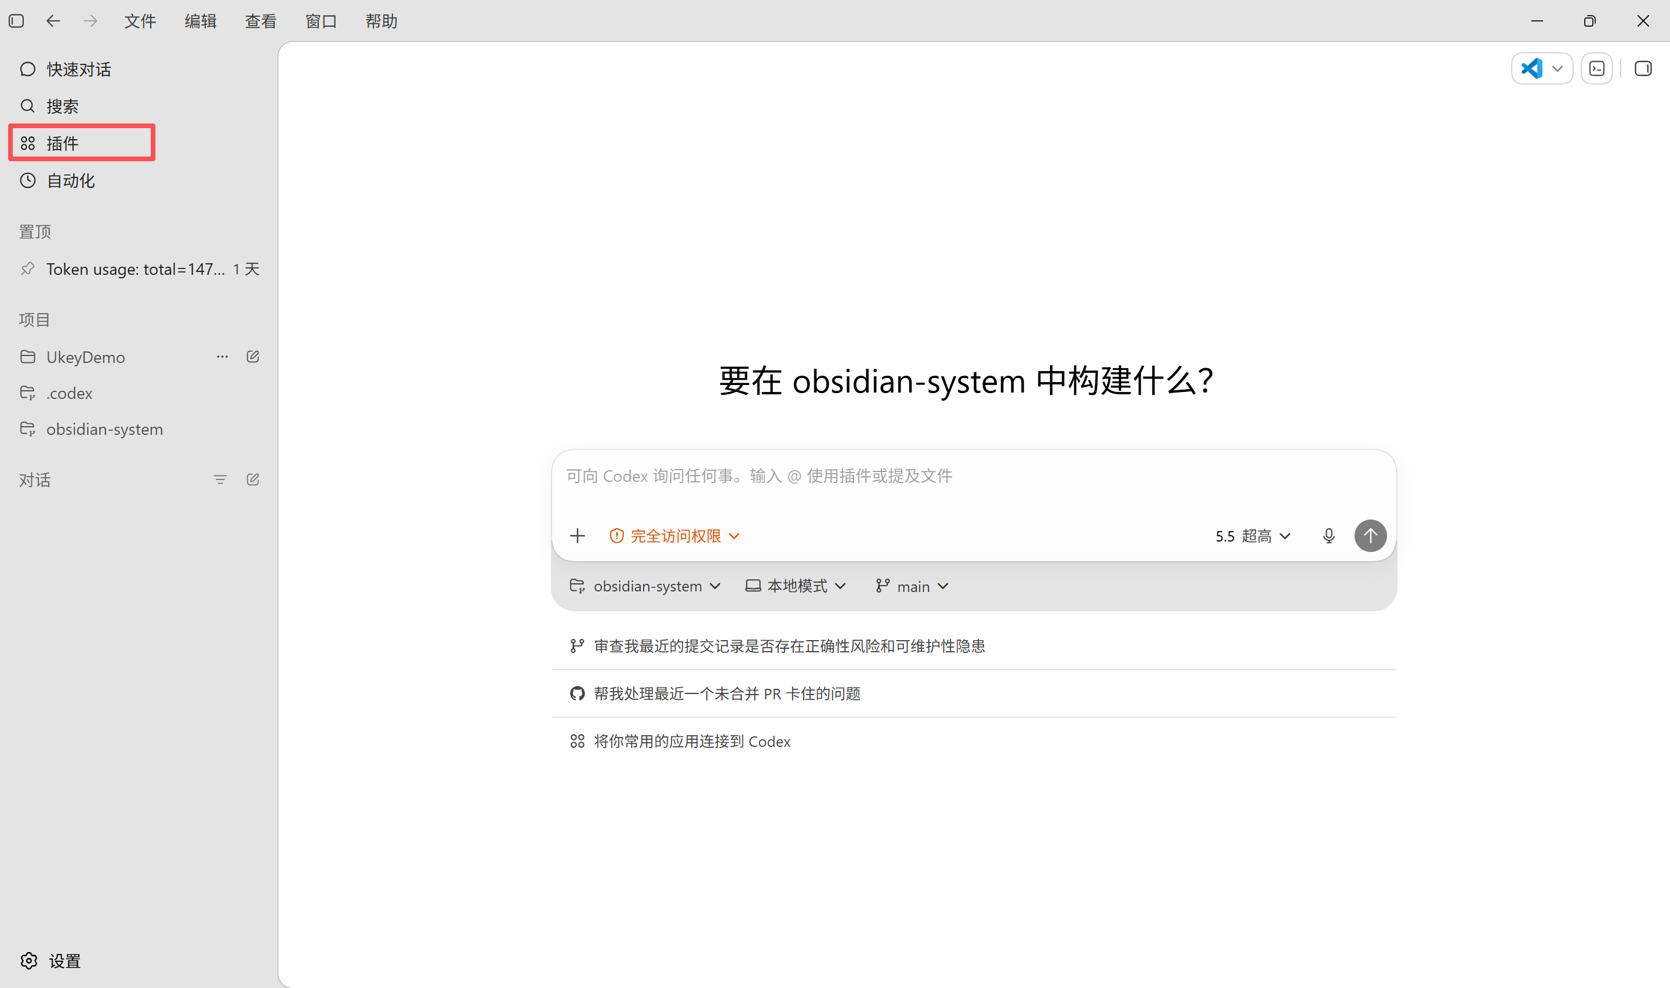The width and height of the screenshot is (1670, 988).
Task: Open the 文件 menu
Action: [140, 21]
